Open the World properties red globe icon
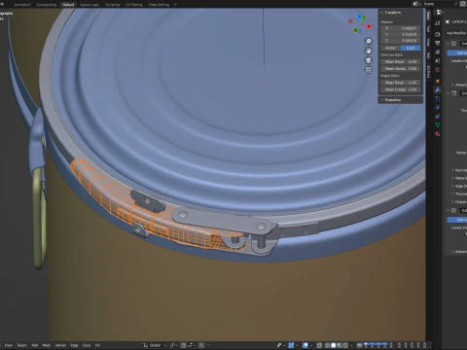Screen dimensions: 467x350 coord(438,69)
